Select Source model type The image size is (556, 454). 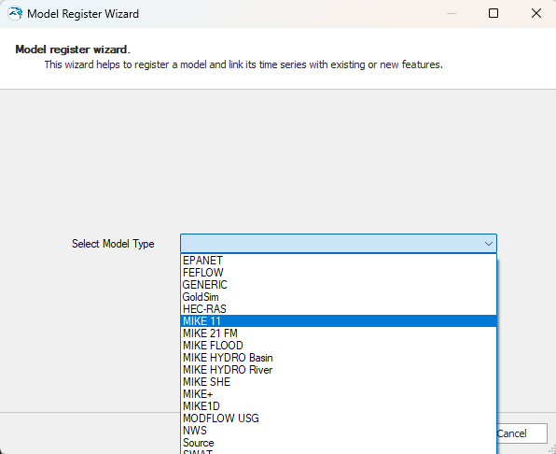tap(339, 443)
